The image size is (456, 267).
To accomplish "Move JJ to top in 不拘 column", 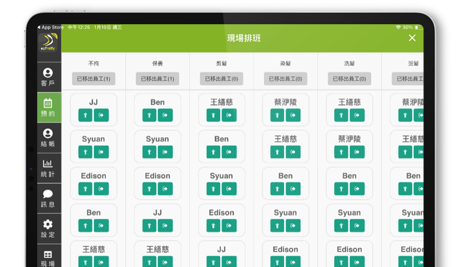I will coord(85,115).
